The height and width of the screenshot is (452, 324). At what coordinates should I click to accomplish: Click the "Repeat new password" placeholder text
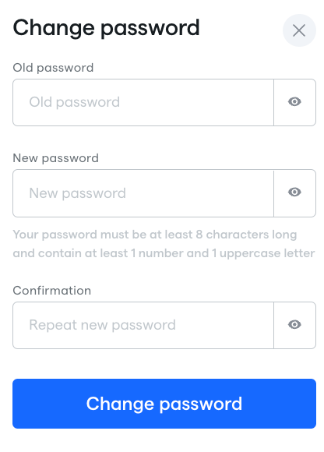(102, 325)
